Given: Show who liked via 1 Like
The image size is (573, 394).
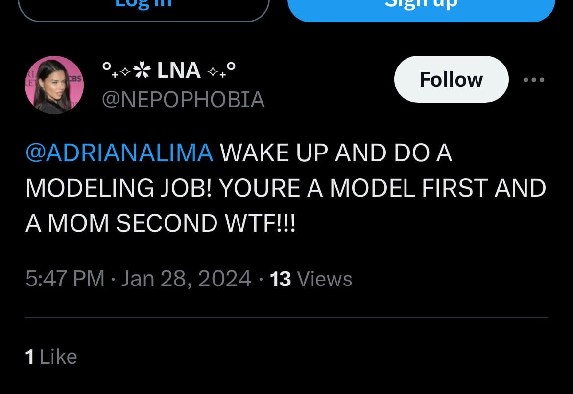Looking at the screenshot, I should 51,357.
